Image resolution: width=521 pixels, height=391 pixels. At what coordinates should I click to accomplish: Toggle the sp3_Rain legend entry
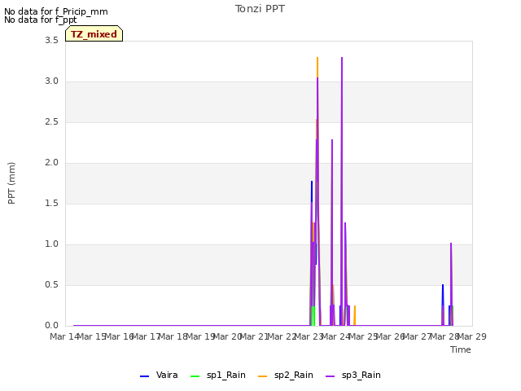[352, 375]
